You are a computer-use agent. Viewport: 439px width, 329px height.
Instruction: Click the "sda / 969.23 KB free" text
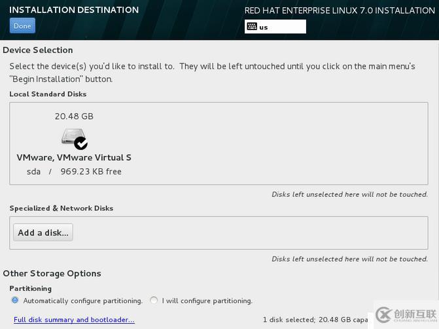coord(74,171)
